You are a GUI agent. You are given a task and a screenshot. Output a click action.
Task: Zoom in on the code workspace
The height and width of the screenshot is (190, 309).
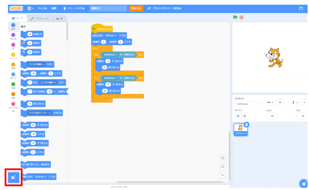pyautogui.click(x=222, y=158)
